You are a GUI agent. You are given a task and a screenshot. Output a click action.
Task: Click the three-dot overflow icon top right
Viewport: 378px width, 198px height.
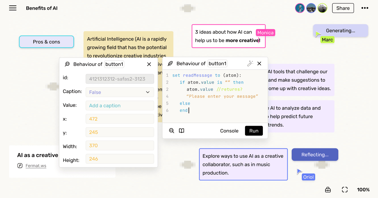click(365, 8)
